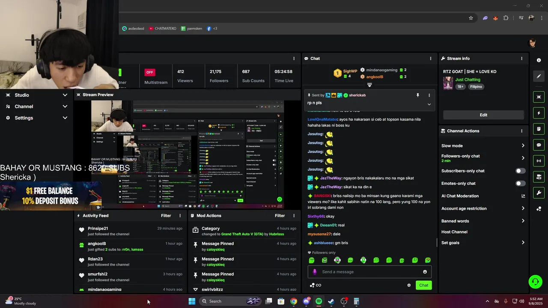Click the Edit stream info button
Viewport: 548px width, 308px height.
coord(483,115)
